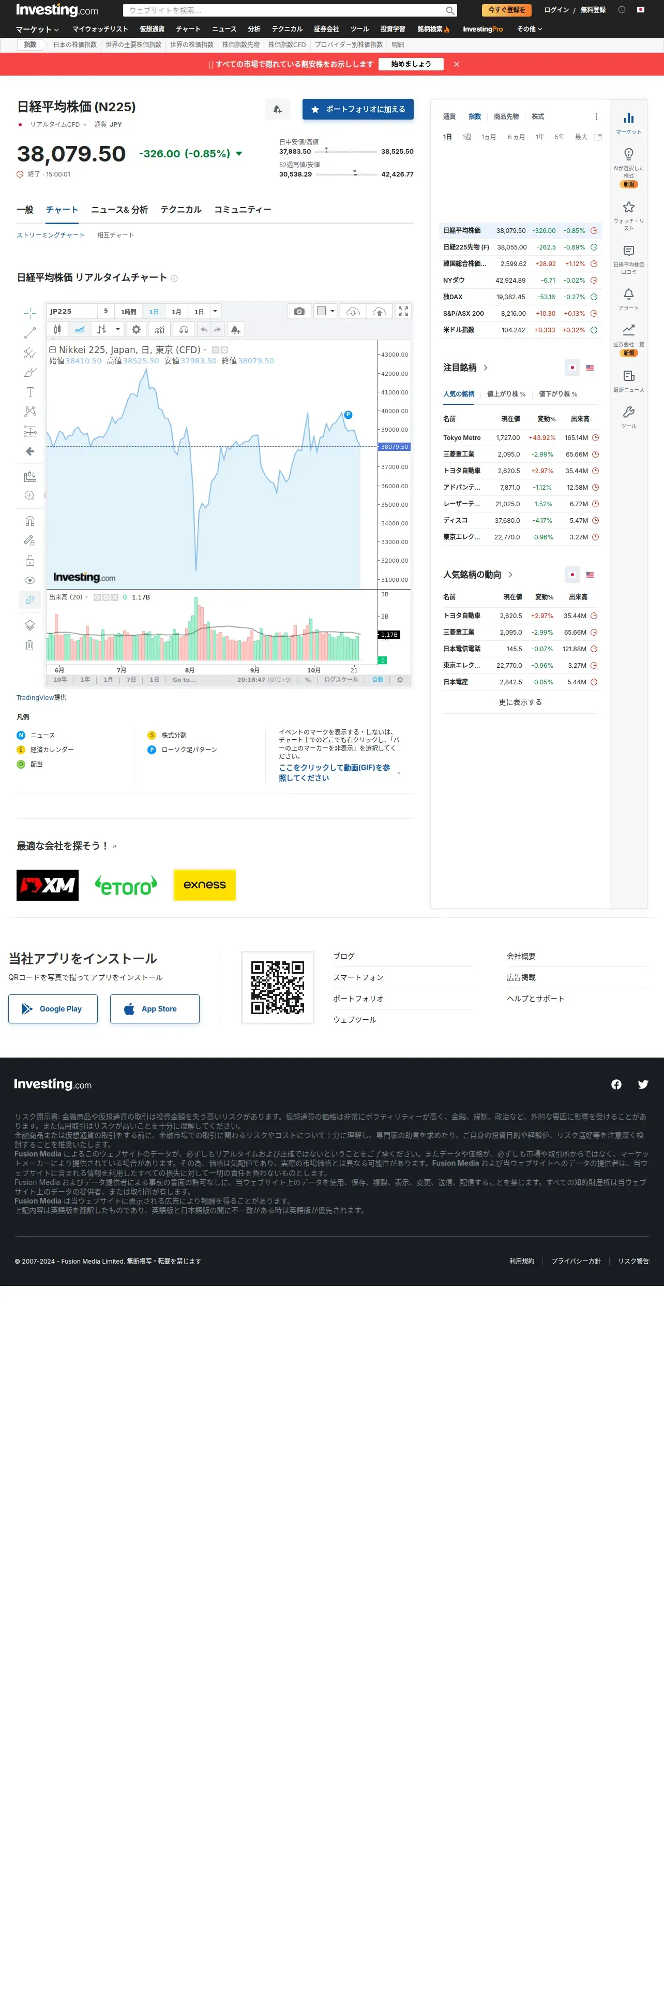Select the text annotation tool
Screen dimensions: 664x1994
click(x=30, y=392)
